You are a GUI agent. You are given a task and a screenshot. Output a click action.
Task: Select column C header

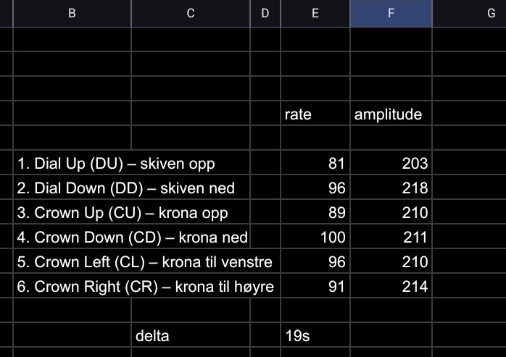[191, 13]
